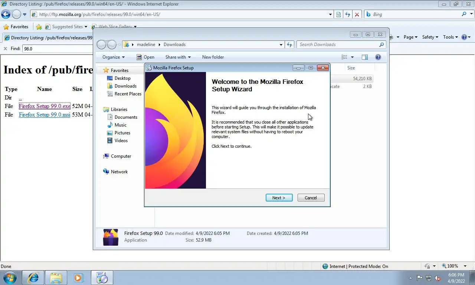Open the IE recent pages dropdown arrow
The image size is (475, 285).
pos(25,14)
